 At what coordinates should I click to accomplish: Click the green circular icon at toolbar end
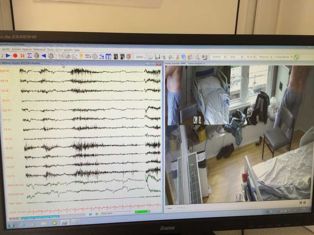[x=296, y=57]
